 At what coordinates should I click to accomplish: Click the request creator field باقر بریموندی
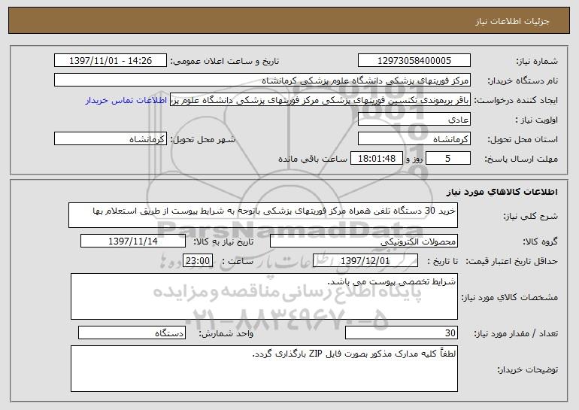tap(320, 100)
